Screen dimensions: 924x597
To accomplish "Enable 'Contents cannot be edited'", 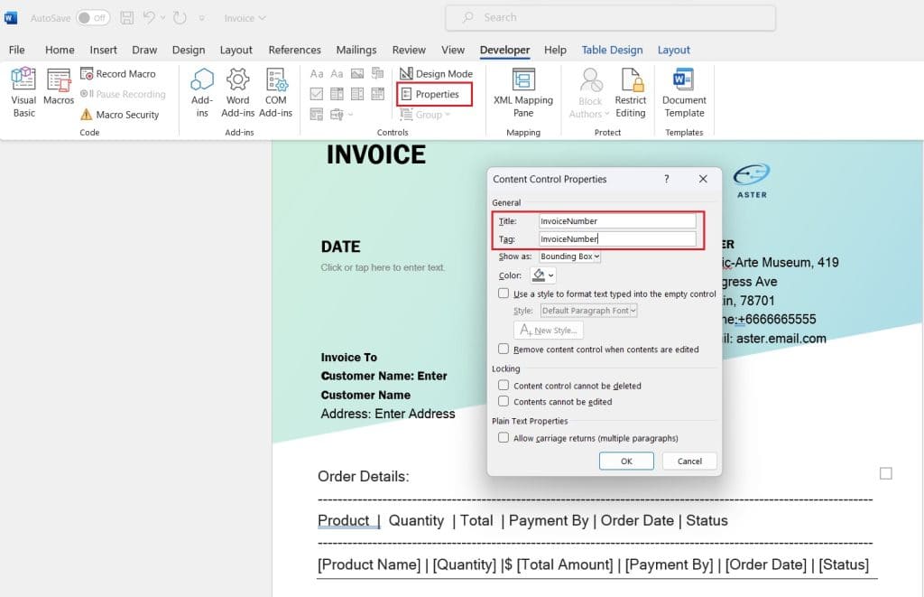I will click(x=504, y=401).
